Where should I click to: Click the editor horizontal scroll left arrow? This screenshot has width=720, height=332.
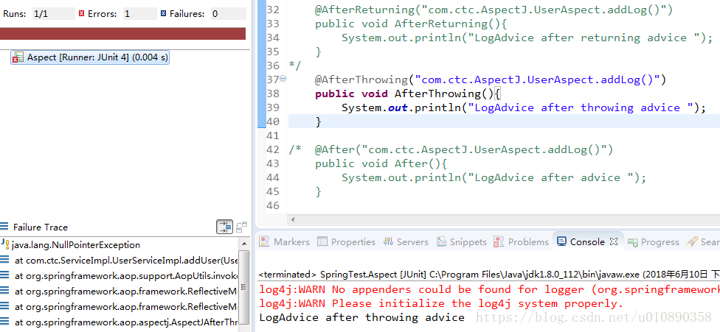point(293,220)
